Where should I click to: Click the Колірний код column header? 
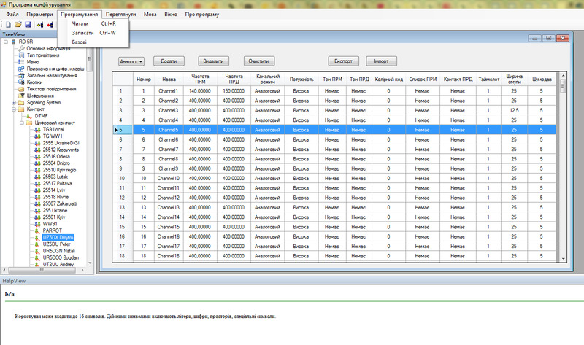click(388, 79)
